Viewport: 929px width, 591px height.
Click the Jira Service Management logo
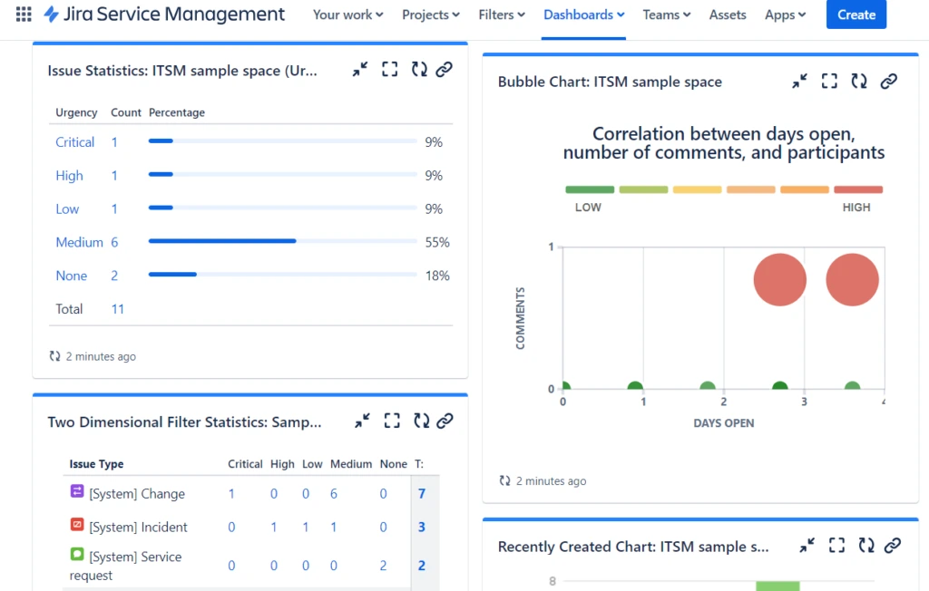(x=165, y=15)
